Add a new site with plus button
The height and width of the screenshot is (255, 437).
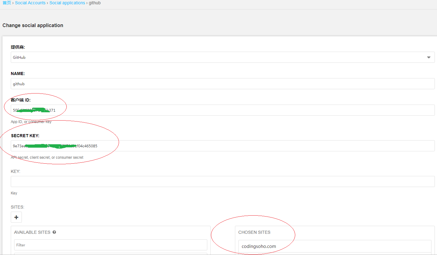(16, 217)
